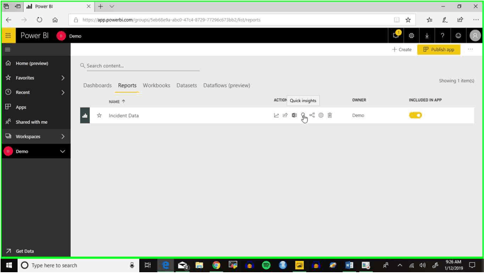Image resolution: width=485 pixels, height=274 pixels.
Task: Open settings gear for Incident Data report
Action: (x=321, y=115)
